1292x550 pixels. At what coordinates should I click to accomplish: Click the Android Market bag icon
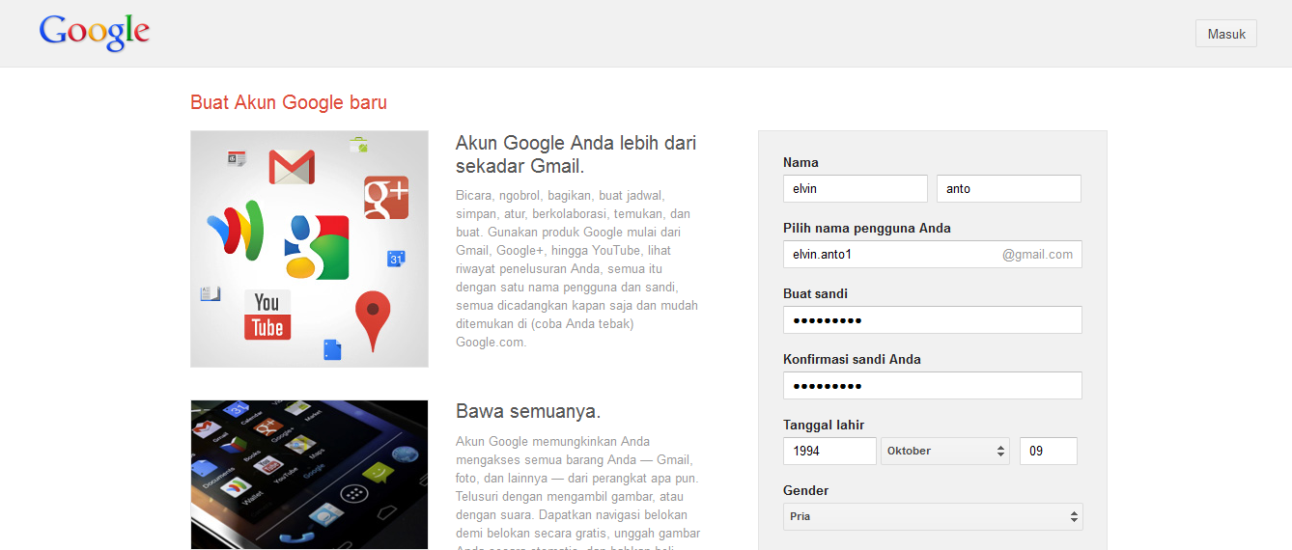[x=358, y=145]
